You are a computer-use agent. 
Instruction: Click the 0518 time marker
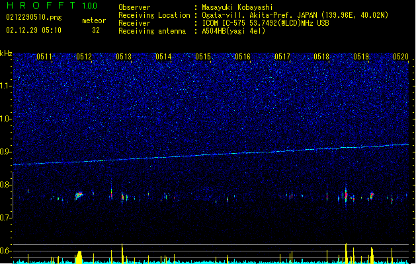coord(321,57)
